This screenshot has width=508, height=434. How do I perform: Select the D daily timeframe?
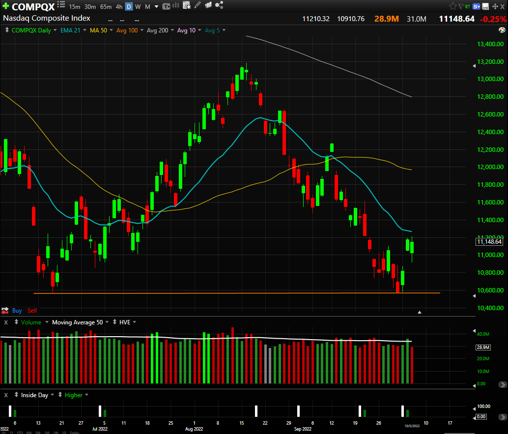pyautogui.click(x=129, y=7)
